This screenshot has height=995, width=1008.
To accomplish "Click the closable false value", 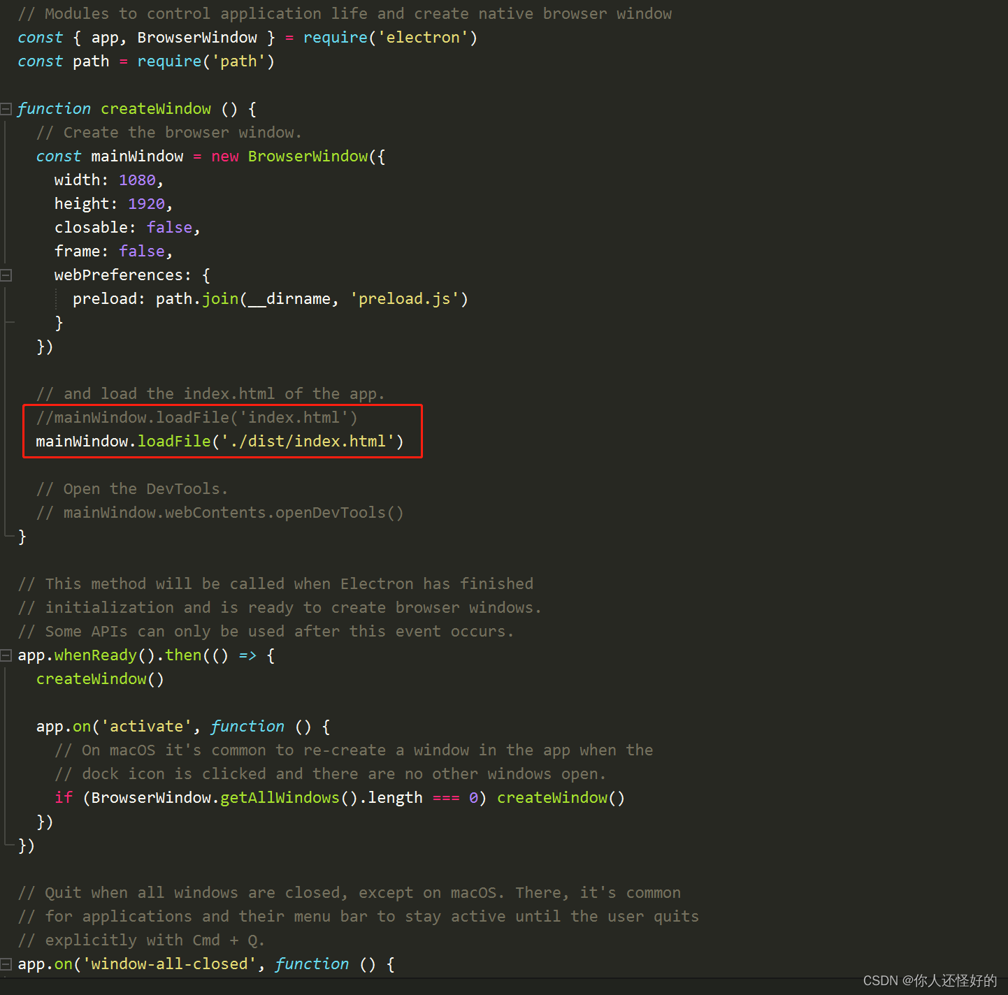I will pyautogui.click(x=170, y=228).
